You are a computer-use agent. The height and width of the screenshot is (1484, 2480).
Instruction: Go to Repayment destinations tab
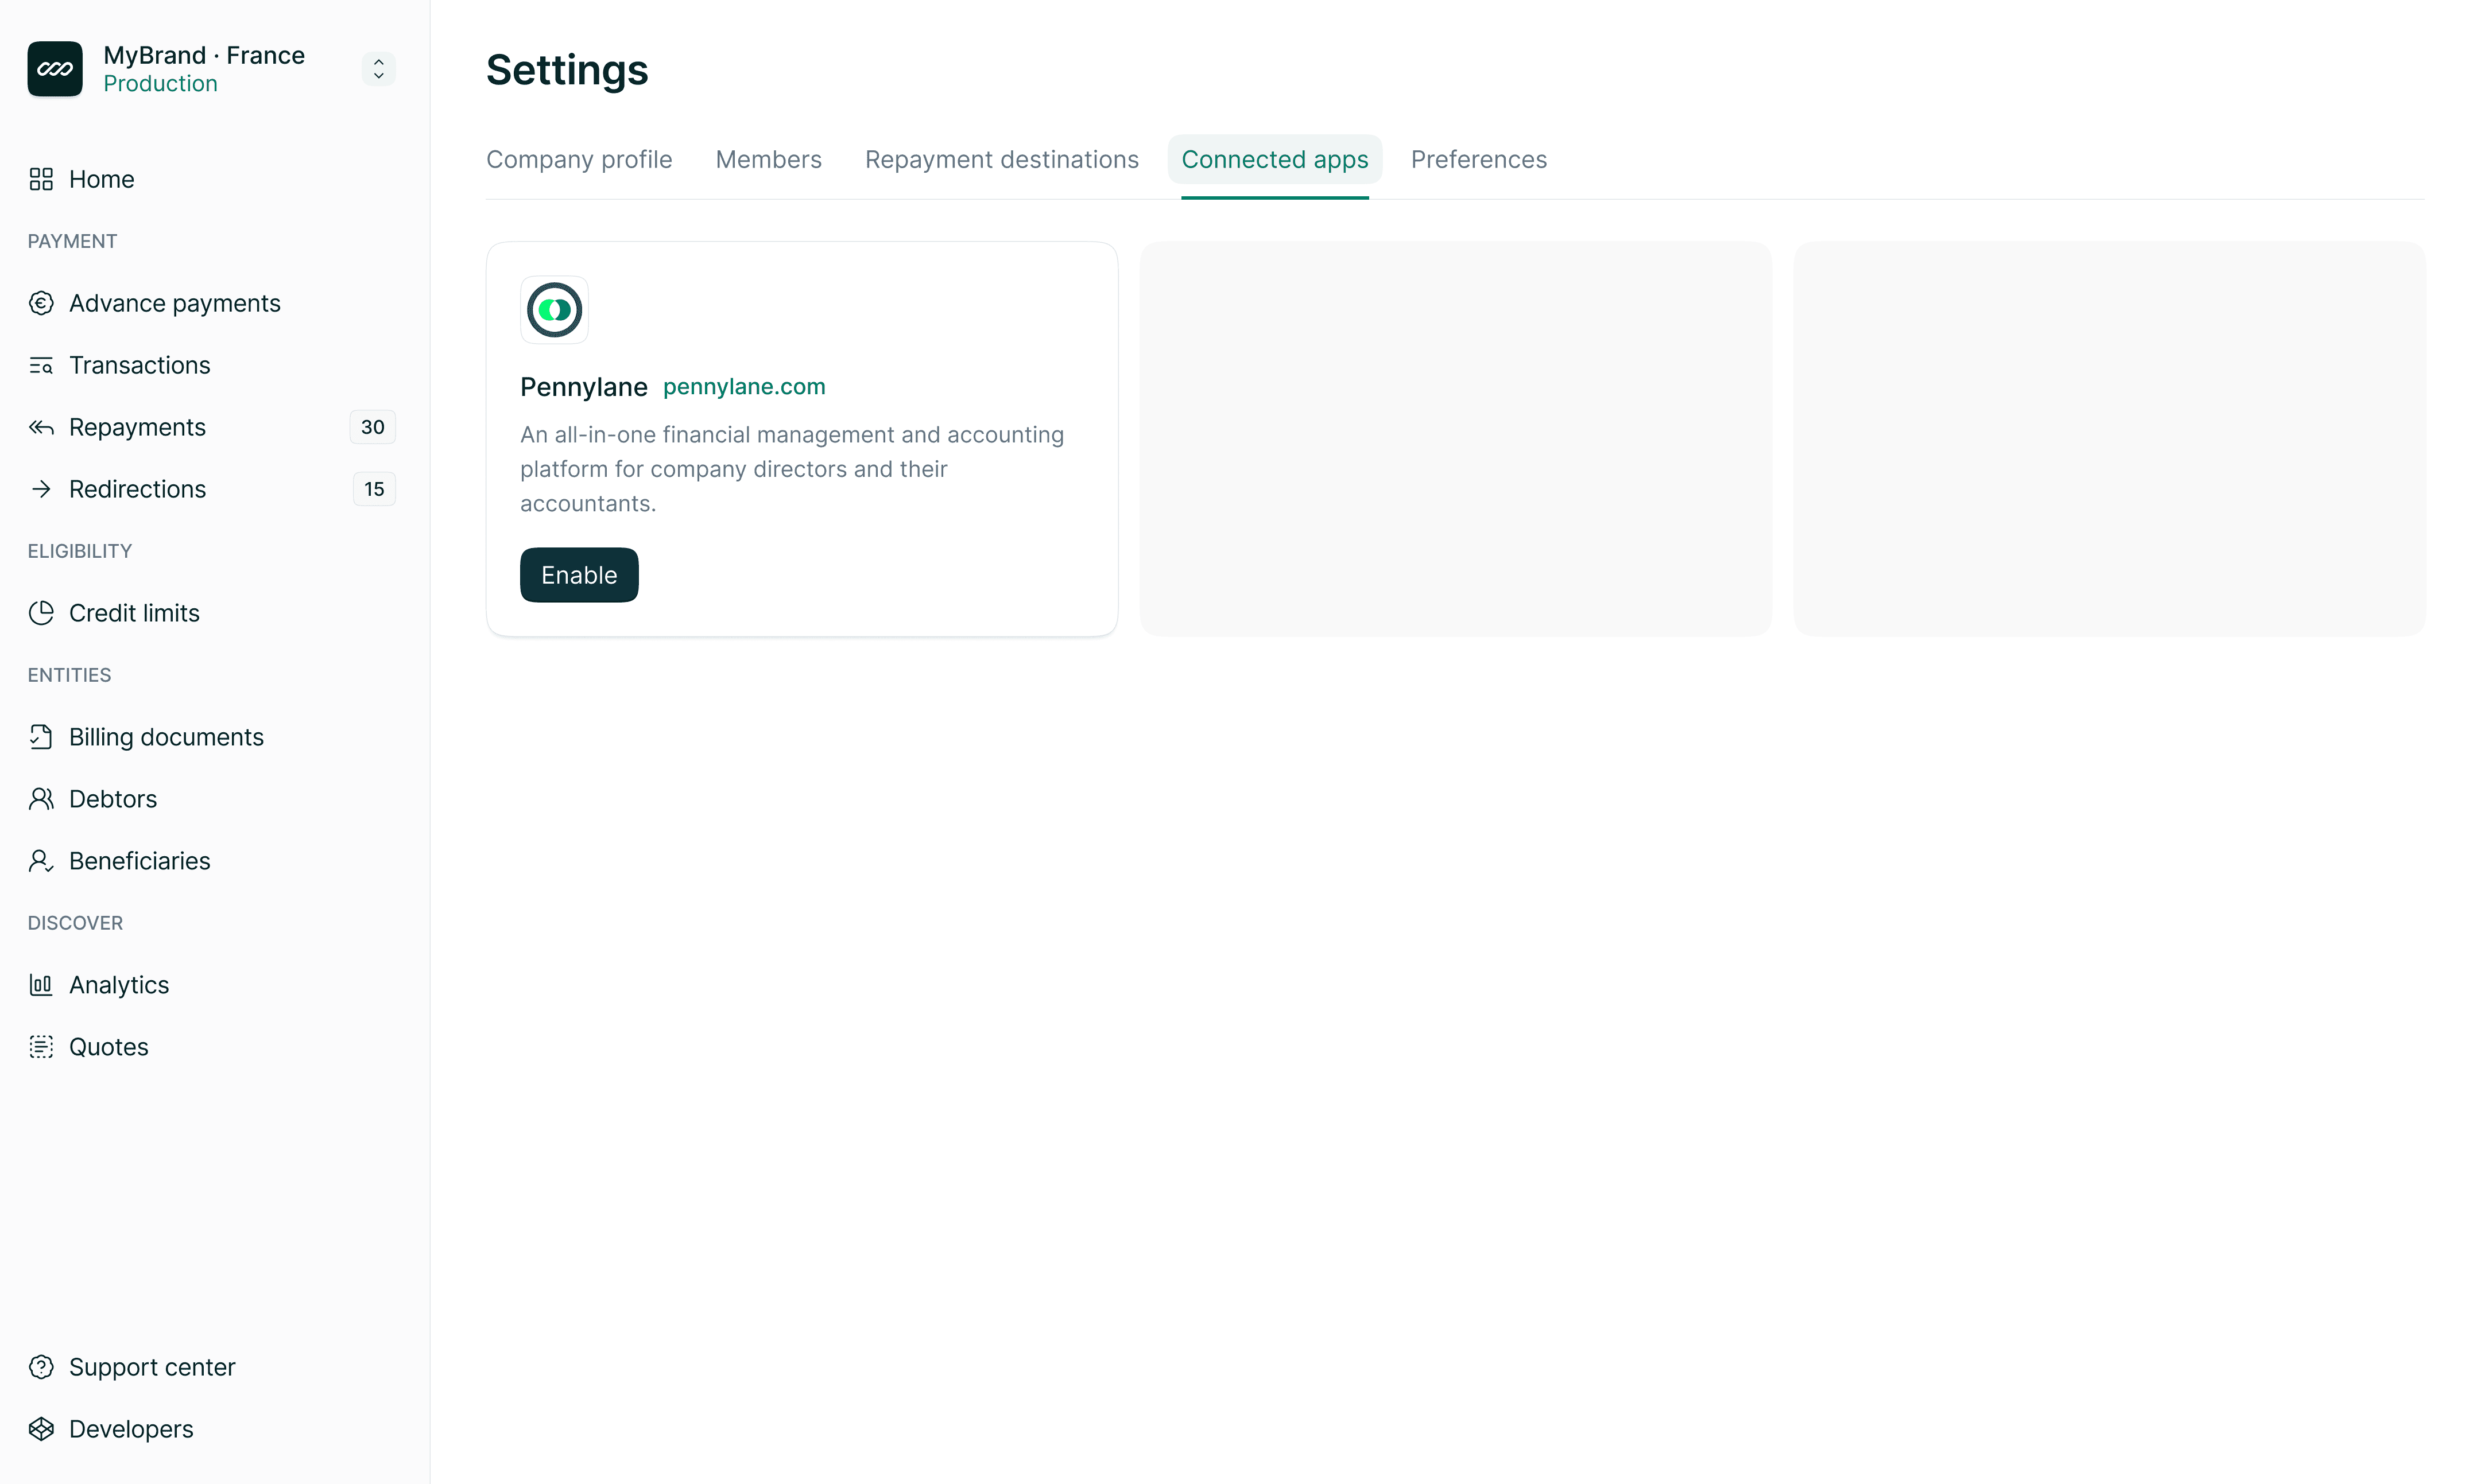coord(1001,160)
